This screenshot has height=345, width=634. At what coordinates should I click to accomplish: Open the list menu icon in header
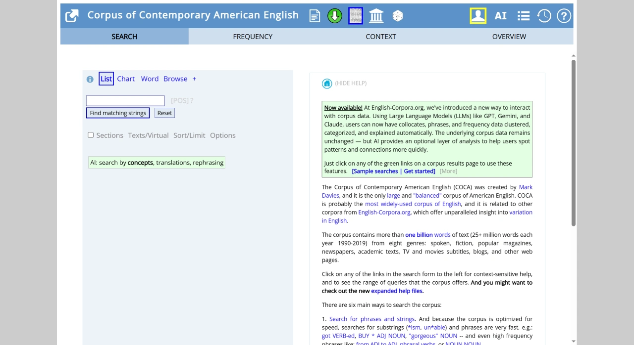point(523,16)
